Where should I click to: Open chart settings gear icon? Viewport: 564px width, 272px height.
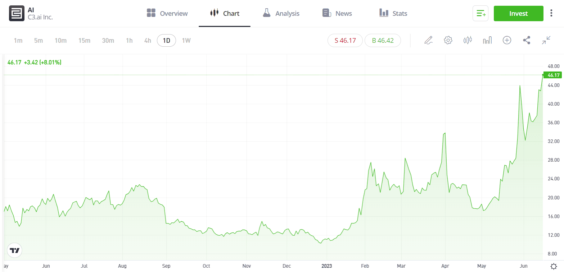[x=448, y=40]
